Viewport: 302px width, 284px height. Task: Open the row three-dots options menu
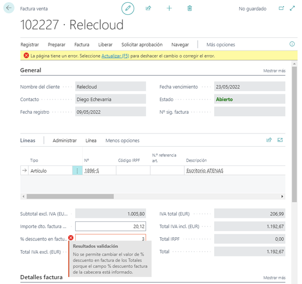[77, 171]
